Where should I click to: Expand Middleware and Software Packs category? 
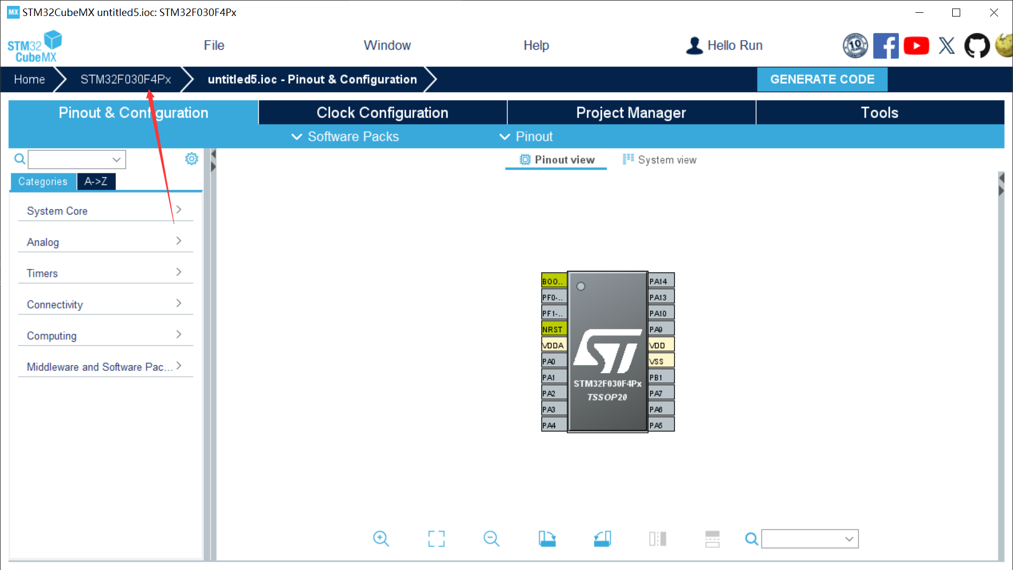click(106, 366)
